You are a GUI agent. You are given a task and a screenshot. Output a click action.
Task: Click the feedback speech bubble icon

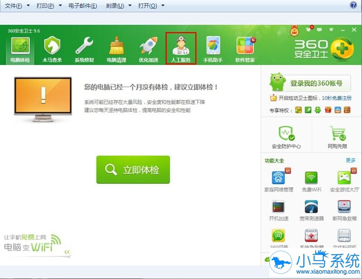[319, 30]
